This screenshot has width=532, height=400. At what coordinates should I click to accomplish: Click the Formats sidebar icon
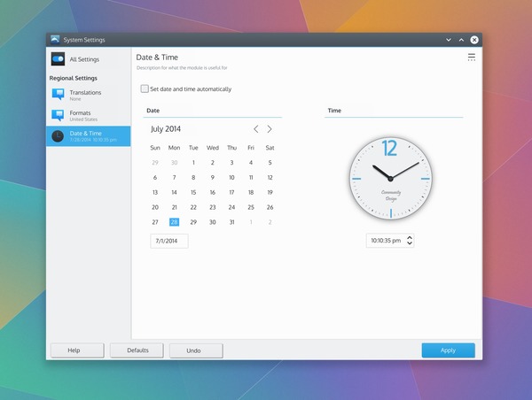pos(58,115)
